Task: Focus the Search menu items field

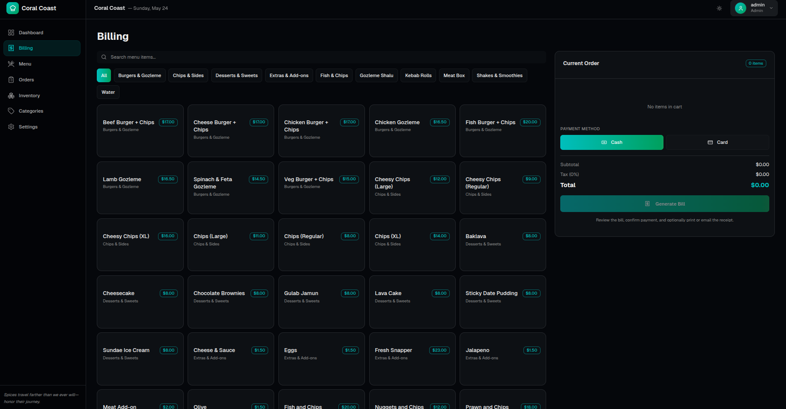Action: pyautogui.click(x=321, y=57)
